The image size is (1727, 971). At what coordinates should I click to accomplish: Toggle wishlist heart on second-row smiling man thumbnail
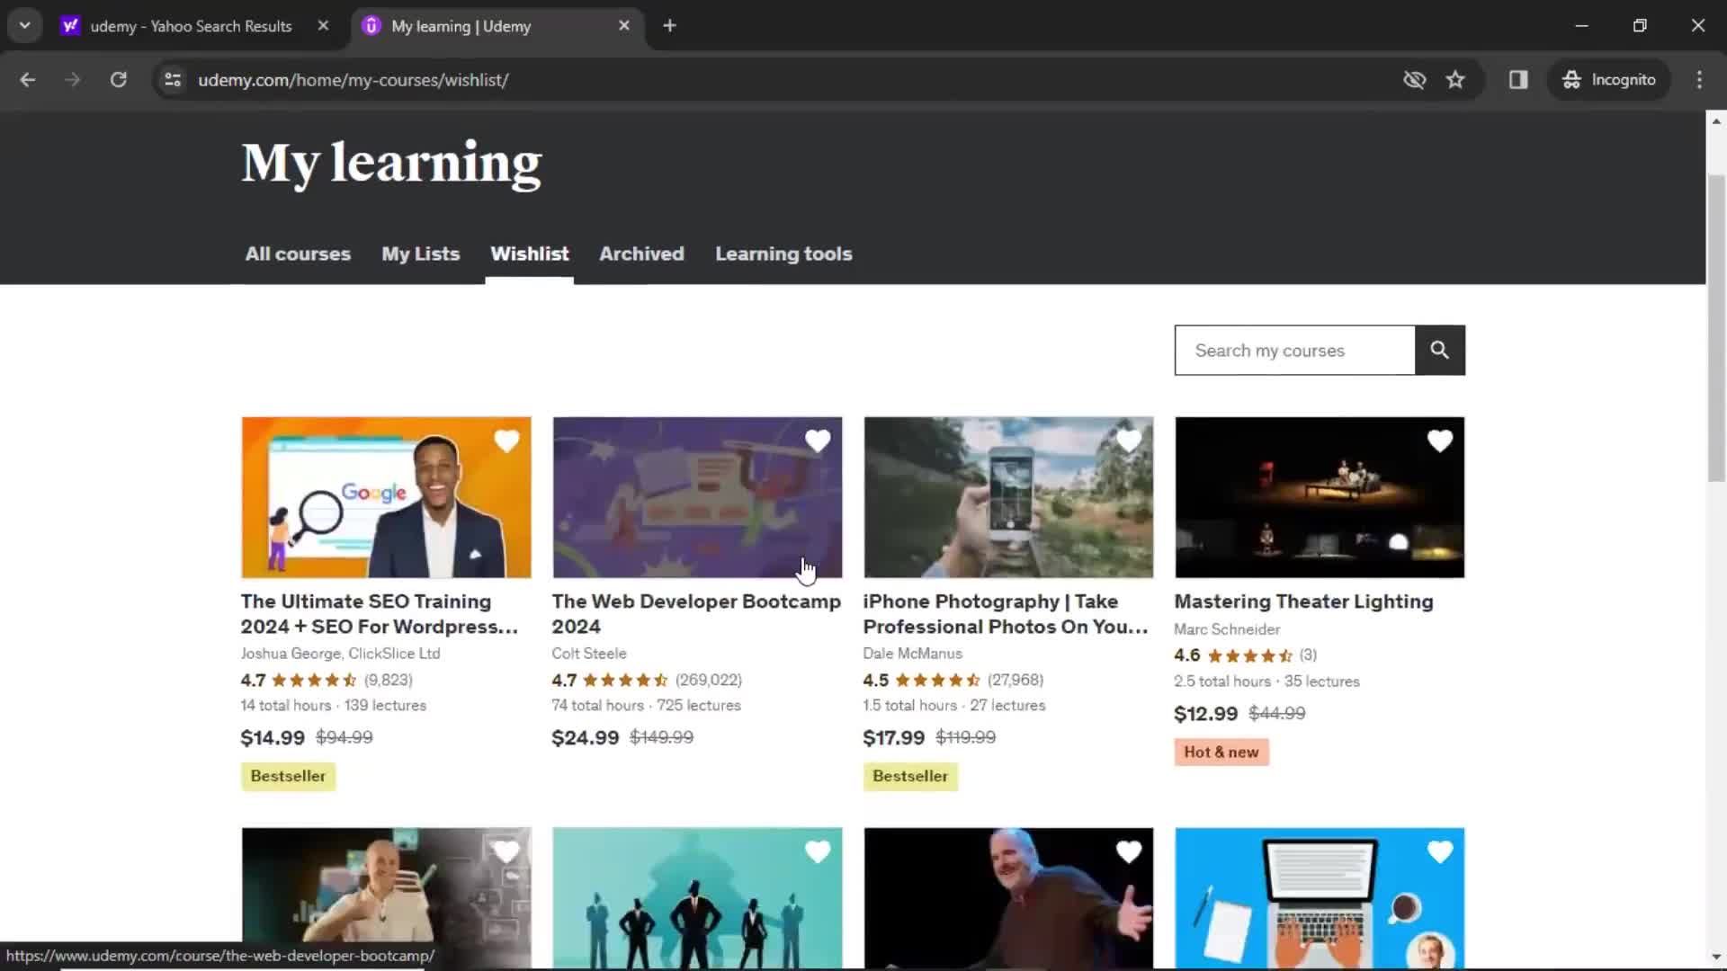tap(506, 851)
